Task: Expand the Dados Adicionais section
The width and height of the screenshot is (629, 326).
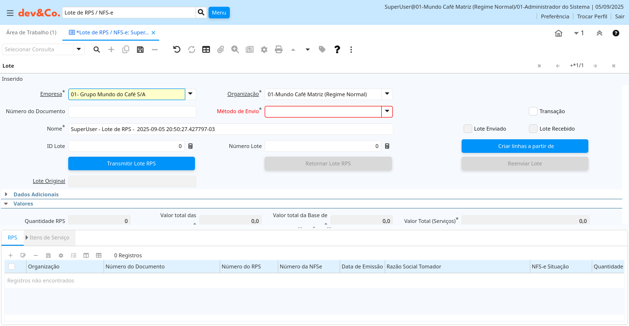Action: (36, 194)
